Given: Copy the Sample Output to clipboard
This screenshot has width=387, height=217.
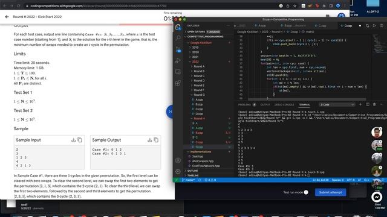Looking at the screenshot, I should point(156,140).
